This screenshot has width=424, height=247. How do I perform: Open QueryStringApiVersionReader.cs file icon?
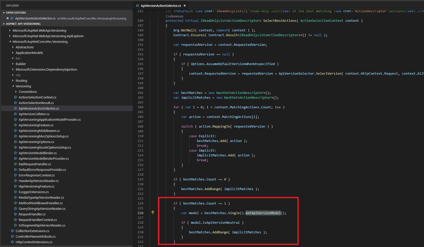[16, 209]
